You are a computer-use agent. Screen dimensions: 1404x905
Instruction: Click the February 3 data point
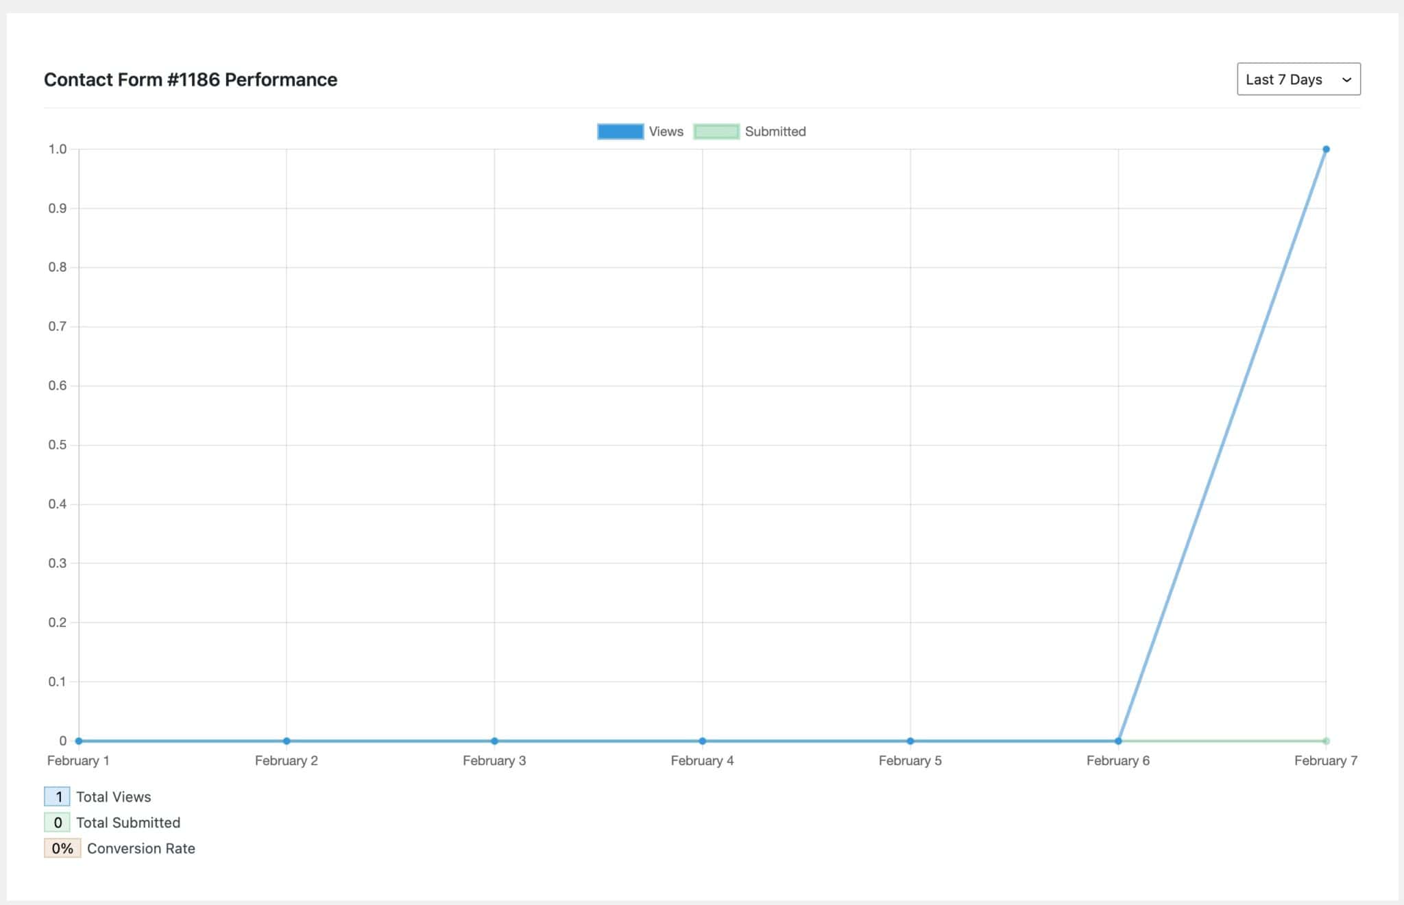point(494,741)
